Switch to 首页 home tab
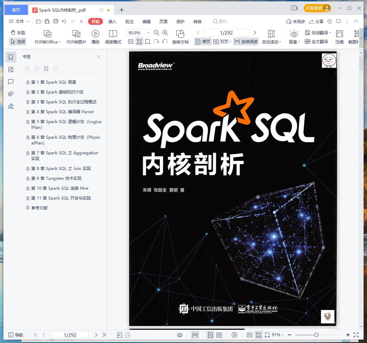The image size is (367, 343). click(x=16, y=10)
